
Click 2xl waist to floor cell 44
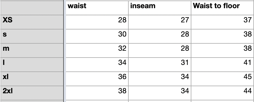tap(223, 93)
